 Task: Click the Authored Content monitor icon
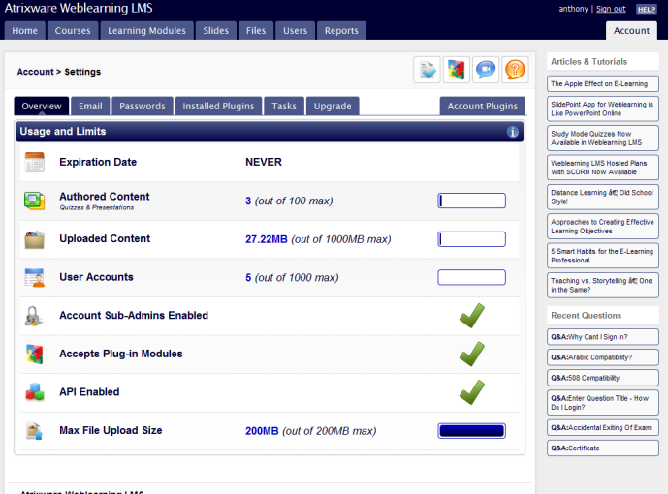click(x=35, y=201)
